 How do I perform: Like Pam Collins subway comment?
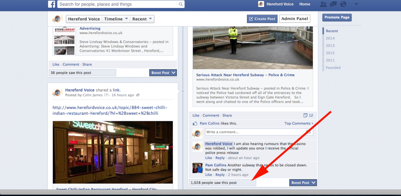click(x=209, y=175)
